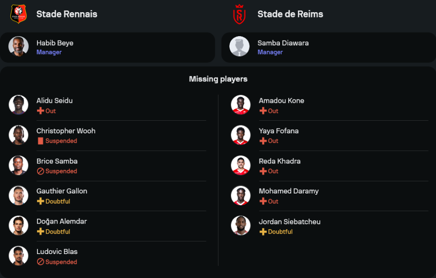Click the yellow doubtful icon under Gauthier Gallon

click(41, 201)
